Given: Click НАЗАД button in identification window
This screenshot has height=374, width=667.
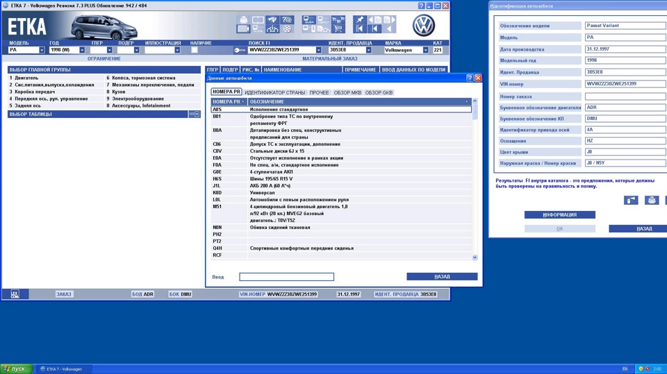Looking at the screenshot, I should 638,229.
